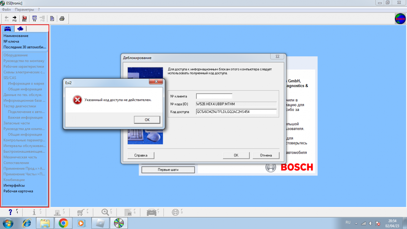Select Оборудование in the sidebar
The image size is (407, 229).
(16, 55)
